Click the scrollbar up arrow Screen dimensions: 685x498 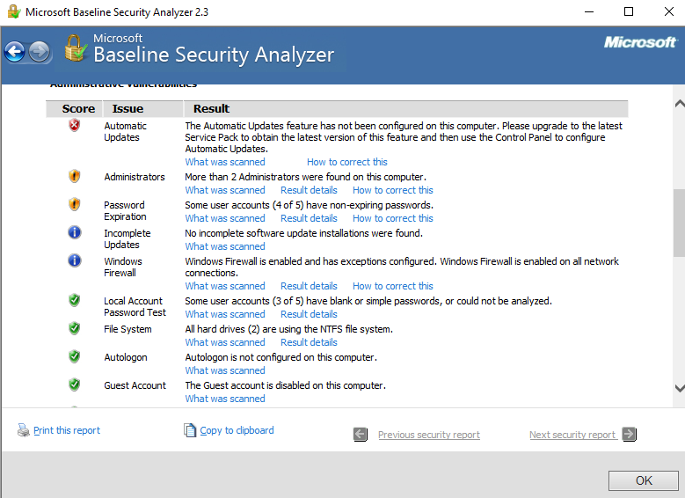(x=680, y=104)
